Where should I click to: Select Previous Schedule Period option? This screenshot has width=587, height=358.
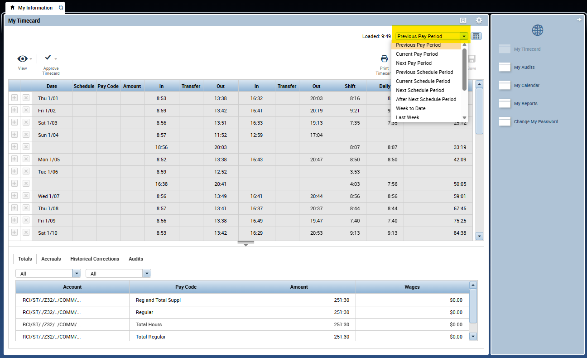click(424, 72)
